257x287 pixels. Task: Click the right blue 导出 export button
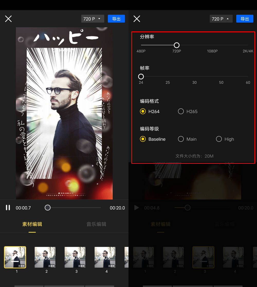[x=245, y=19]
